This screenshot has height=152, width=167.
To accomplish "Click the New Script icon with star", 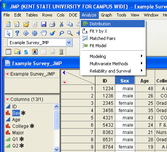I will pos(17,24).
